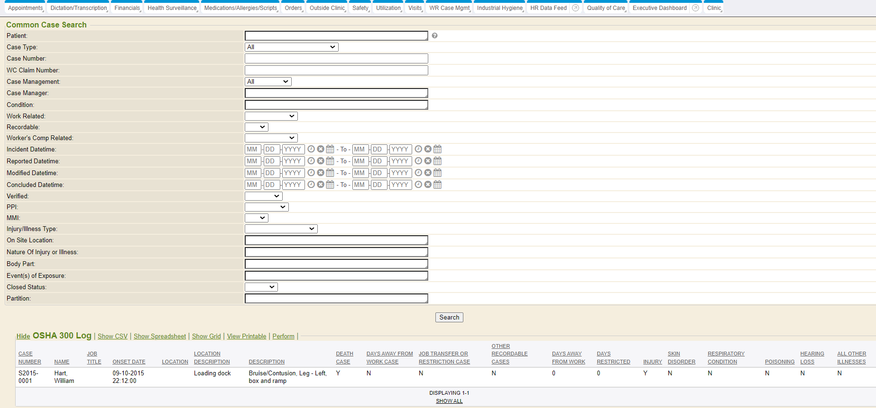Clear the Modified Datetime start date
Image resolution: width=876 pixels, height=408 pixels.
[x=321, y=173]
